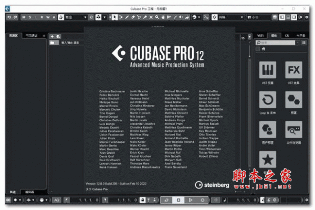Toggle global Write automation W button

click(48, 17)
